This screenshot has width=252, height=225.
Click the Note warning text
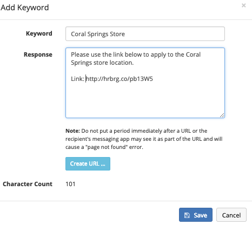point(144,139)
